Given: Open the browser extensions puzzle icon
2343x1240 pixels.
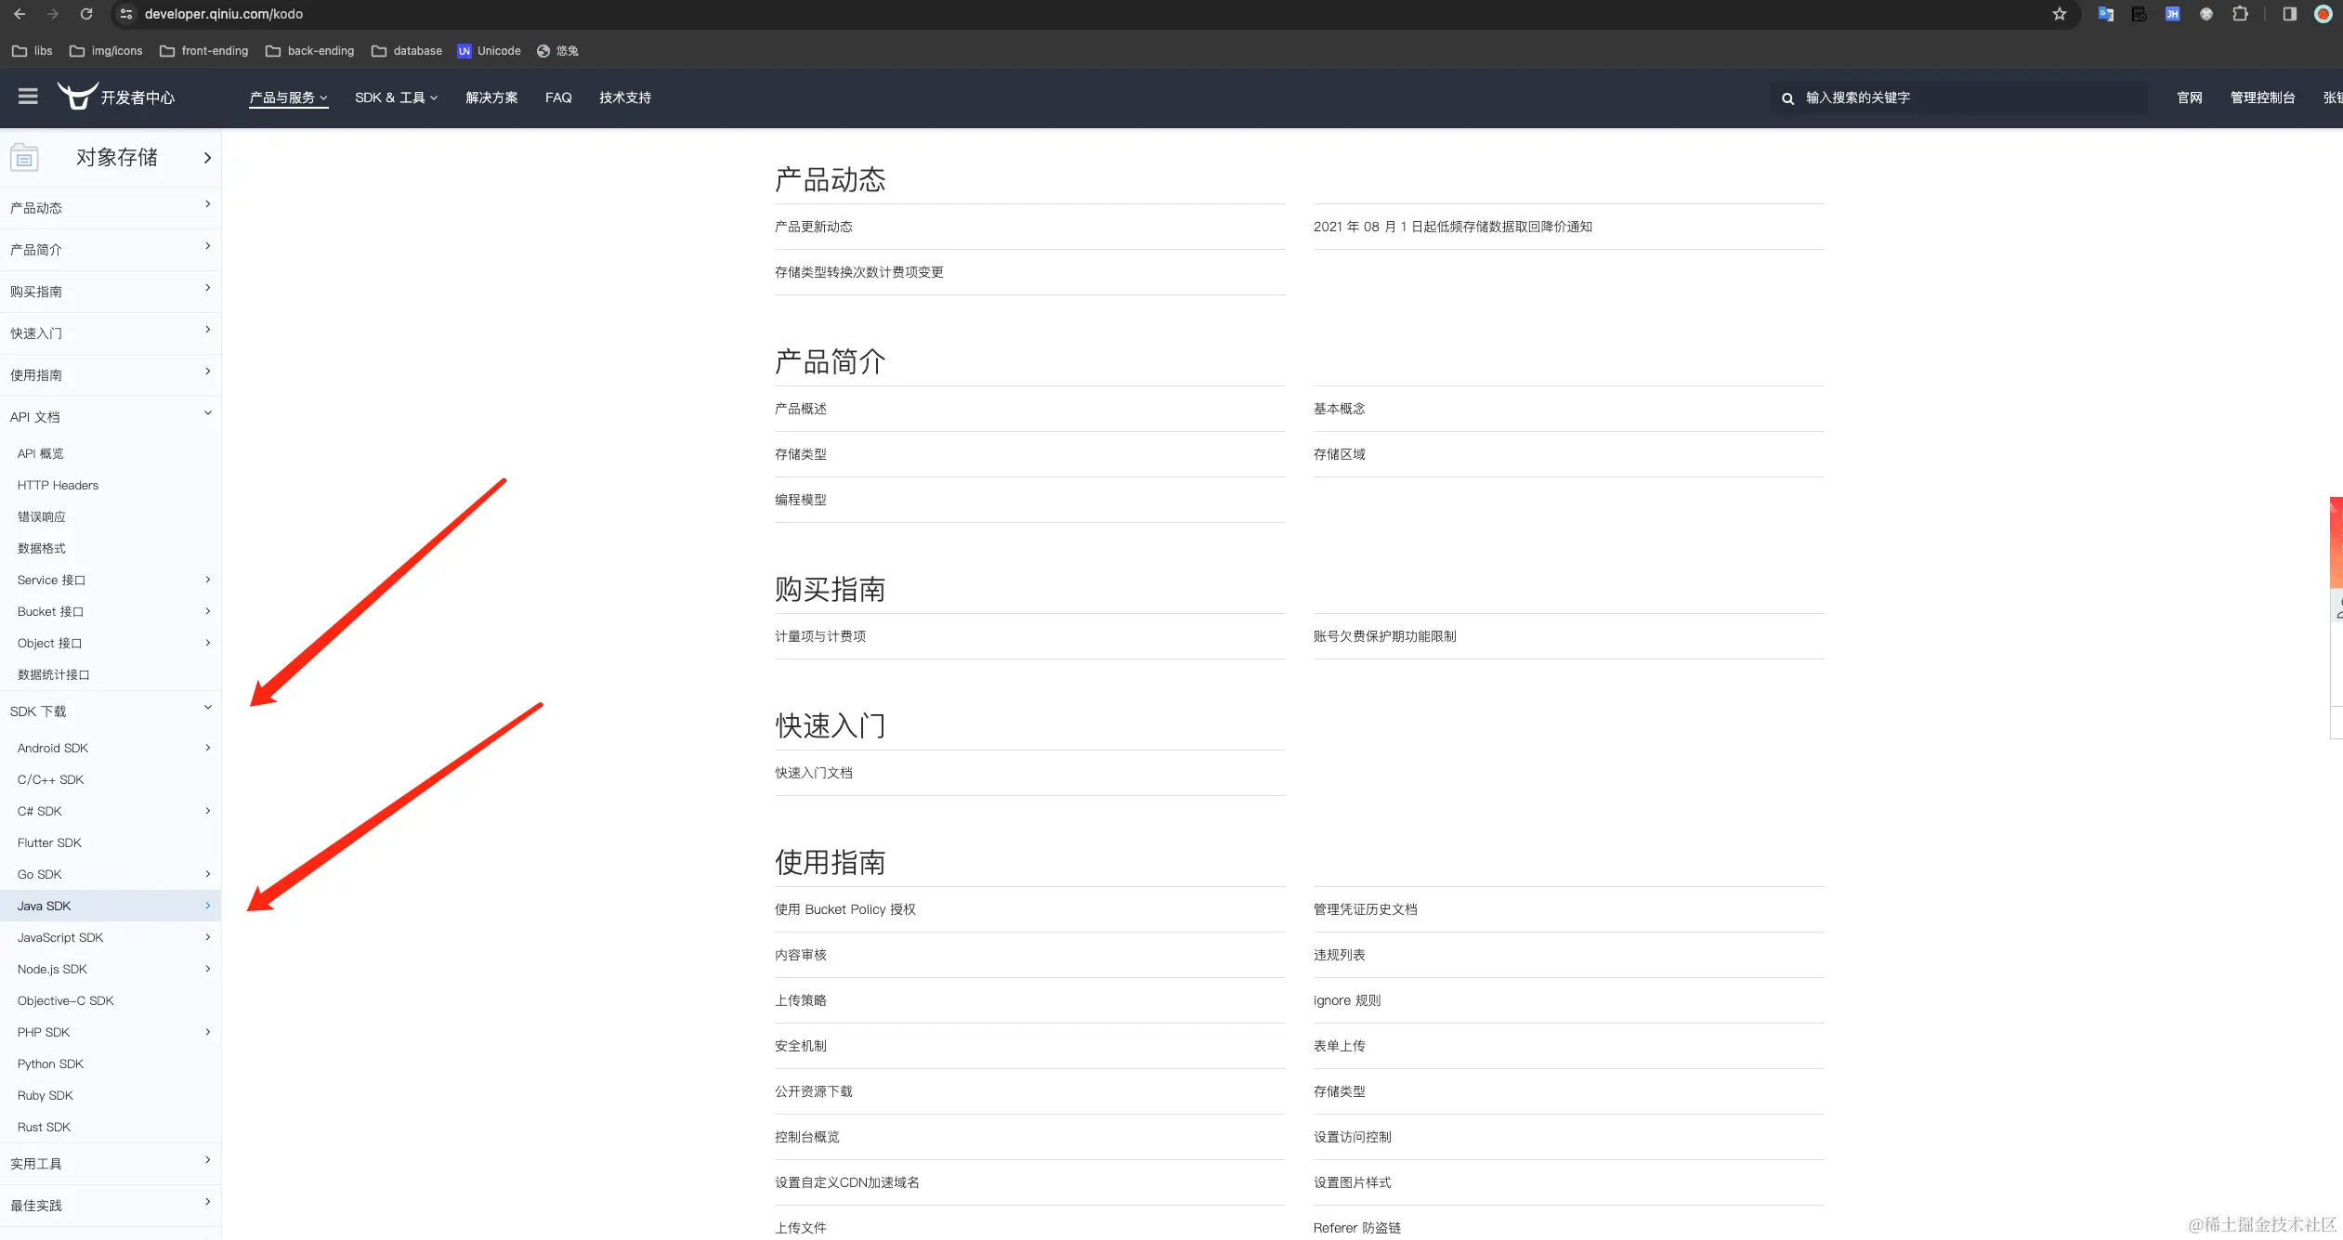Looking at the screenshot, I should (x=2240, y=14).
